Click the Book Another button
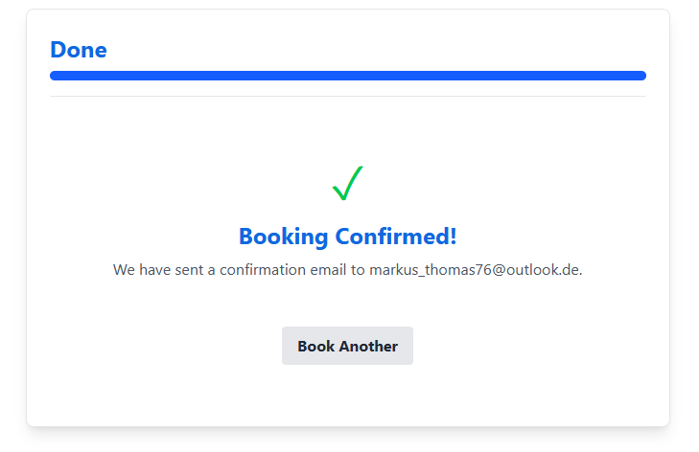The width and height of the screenshot is (699, 452). click(x=347, y=346)
